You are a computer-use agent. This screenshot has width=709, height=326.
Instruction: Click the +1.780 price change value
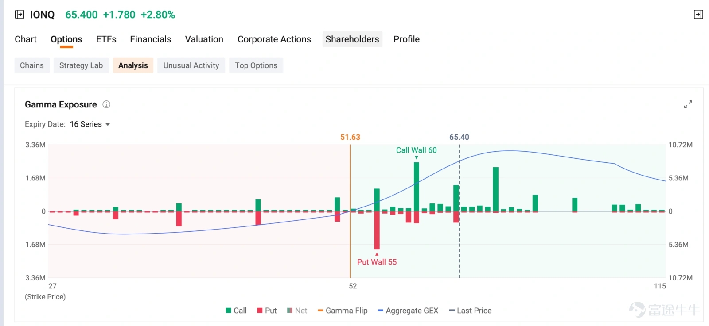[x=119, y=15]
